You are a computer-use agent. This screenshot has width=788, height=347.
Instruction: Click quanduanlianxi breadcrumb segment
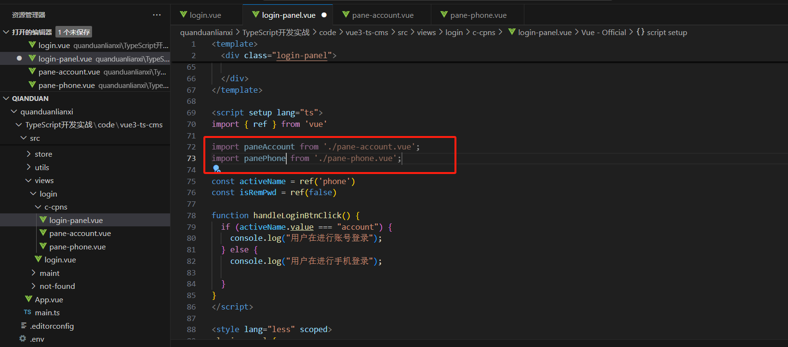point(206,32)
